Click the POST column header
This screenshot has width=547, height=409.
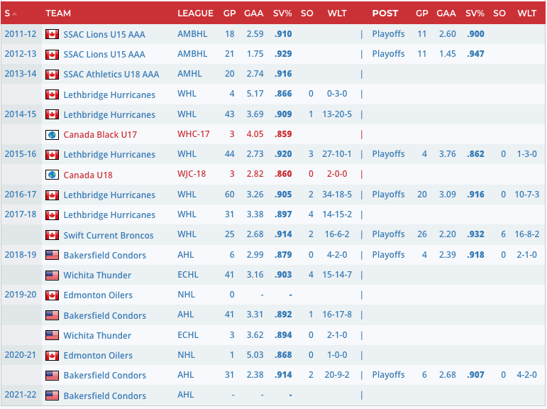tap(385, 13)
